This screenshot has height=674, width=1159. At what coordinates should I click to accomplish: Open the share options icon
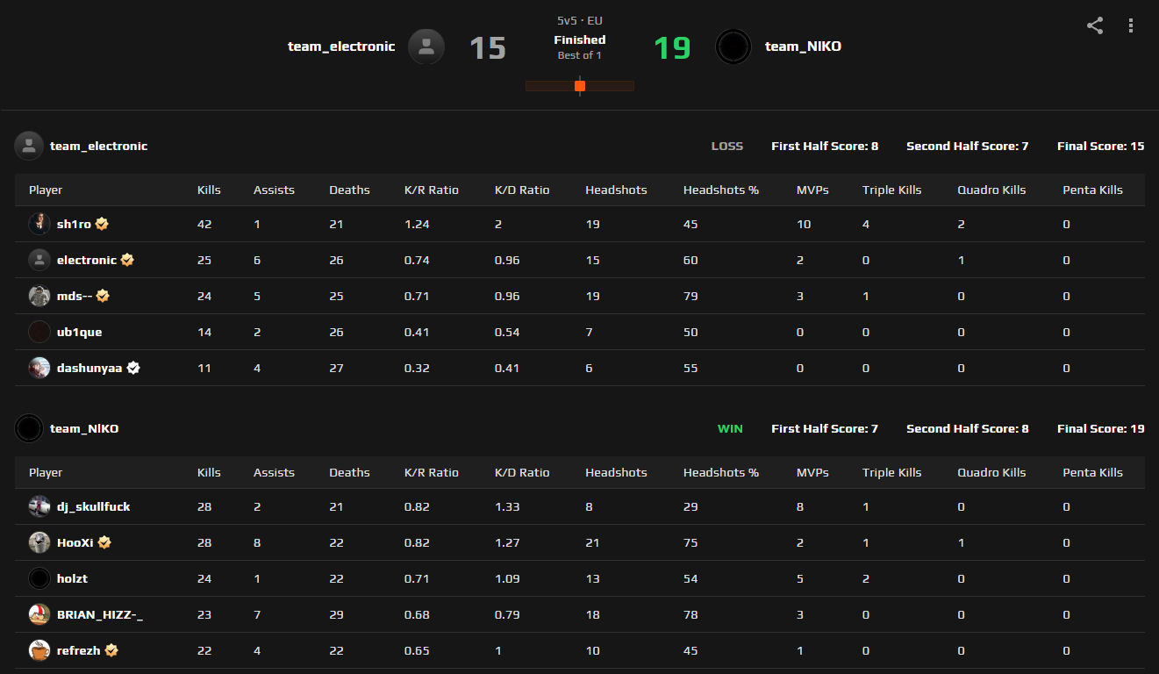coord(1094,26)
